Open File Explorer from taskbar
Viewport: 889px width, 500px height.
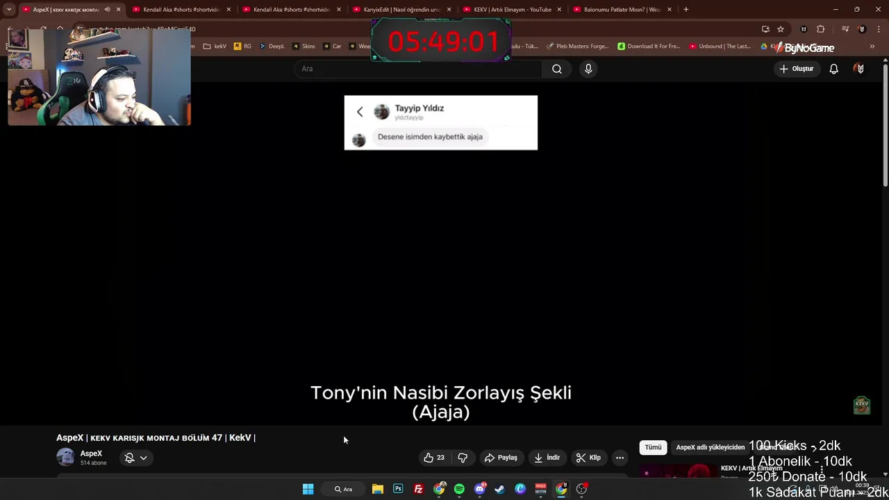point(377,489)
